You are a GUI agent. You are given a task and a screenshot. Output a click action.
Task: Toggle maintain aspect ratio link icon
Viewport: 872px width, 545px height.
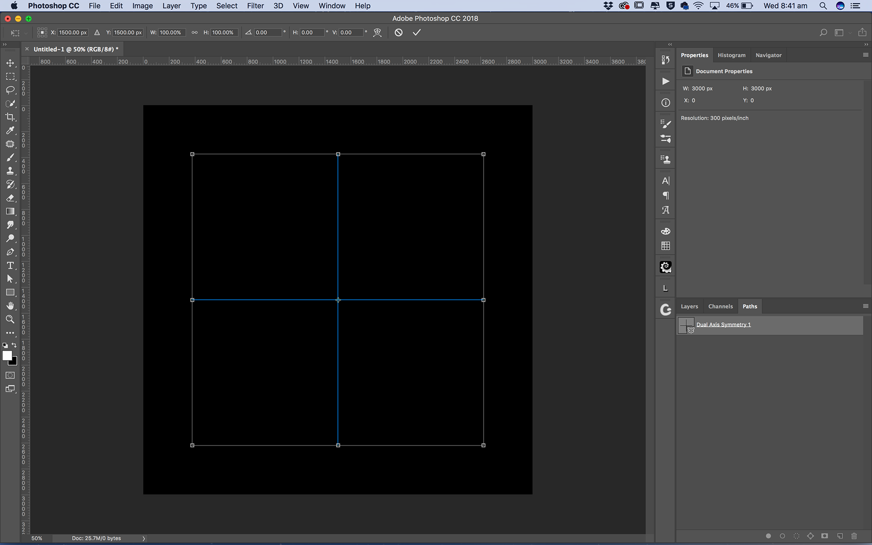point(194,32)
